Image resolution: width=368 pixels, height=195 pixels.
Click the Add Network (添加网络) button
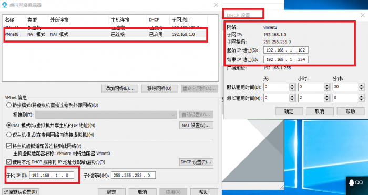click(120, 88)
